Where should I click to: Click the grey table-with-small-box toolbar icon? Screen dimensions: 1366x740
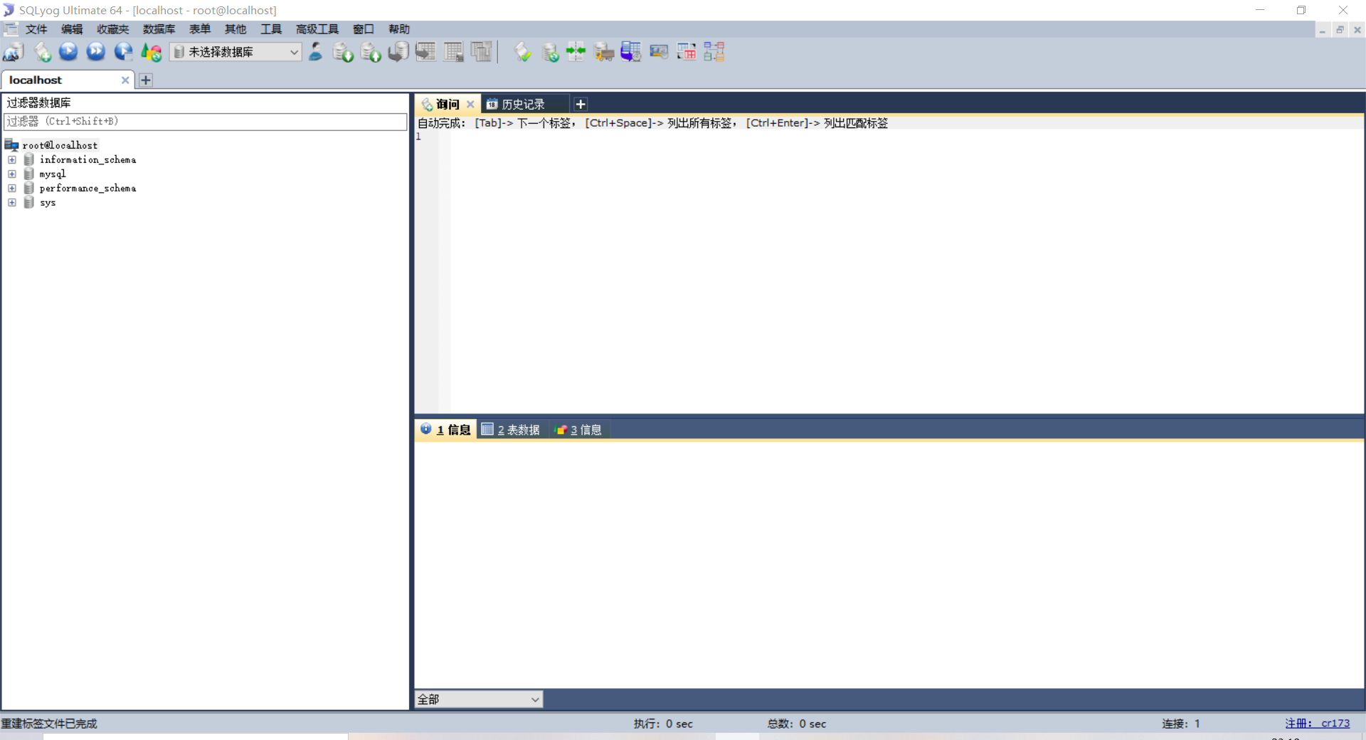[454, 52]
